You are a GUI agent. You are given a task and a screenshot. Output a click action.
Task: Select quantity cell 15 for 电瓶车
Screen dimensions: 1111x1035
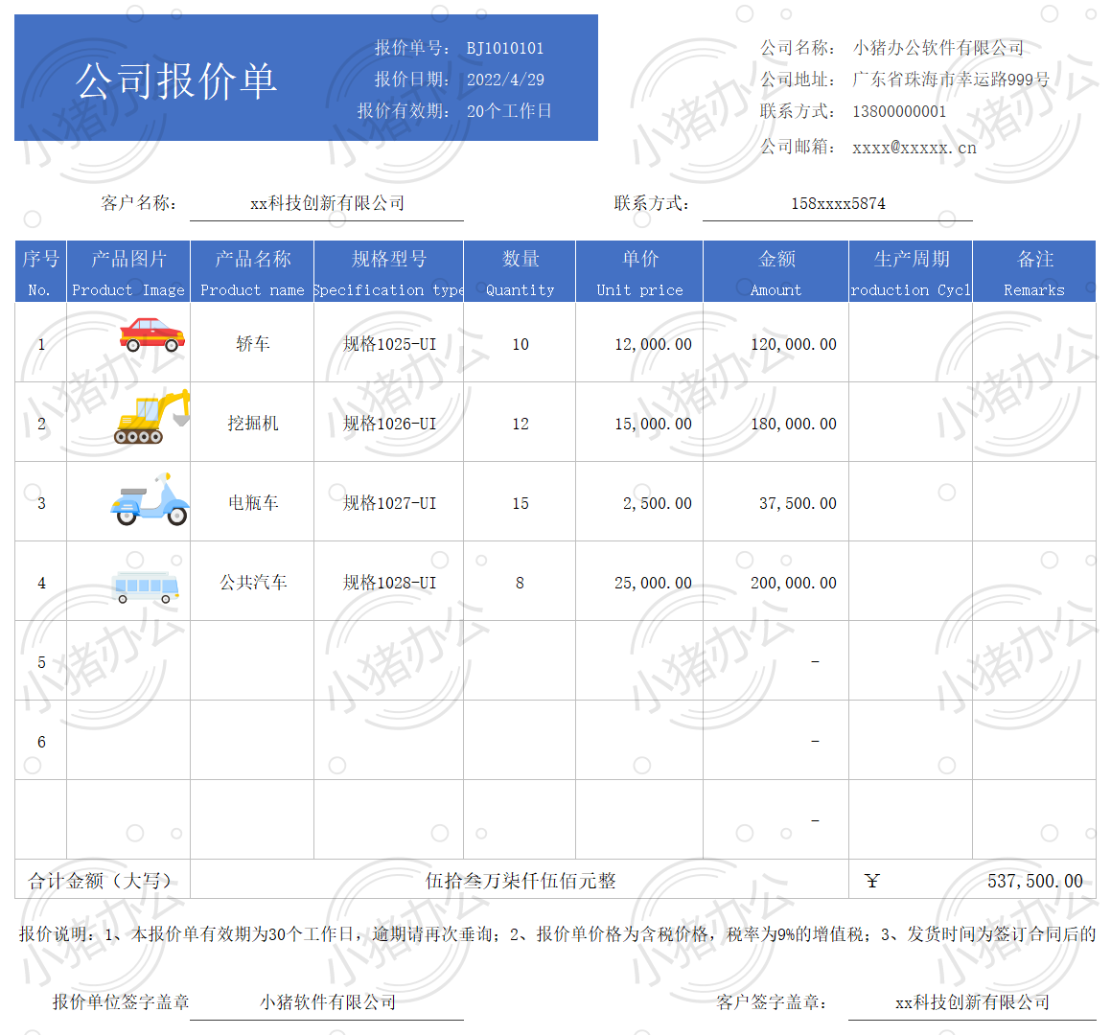click(521, 503)
